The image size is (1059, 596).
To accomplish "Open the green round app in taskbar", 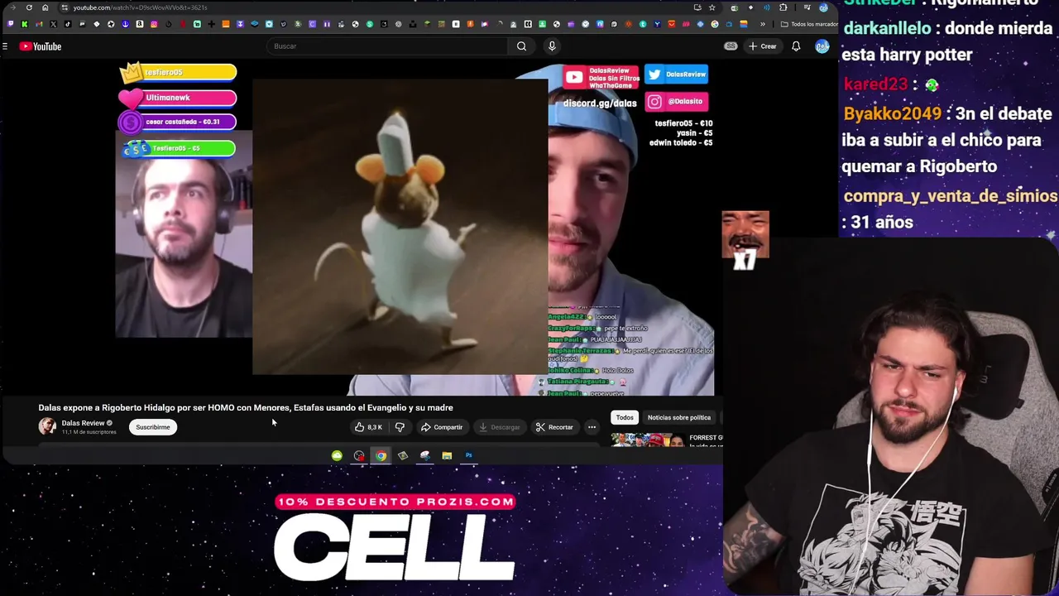I will pyautogui.click(x=337, y=455).
